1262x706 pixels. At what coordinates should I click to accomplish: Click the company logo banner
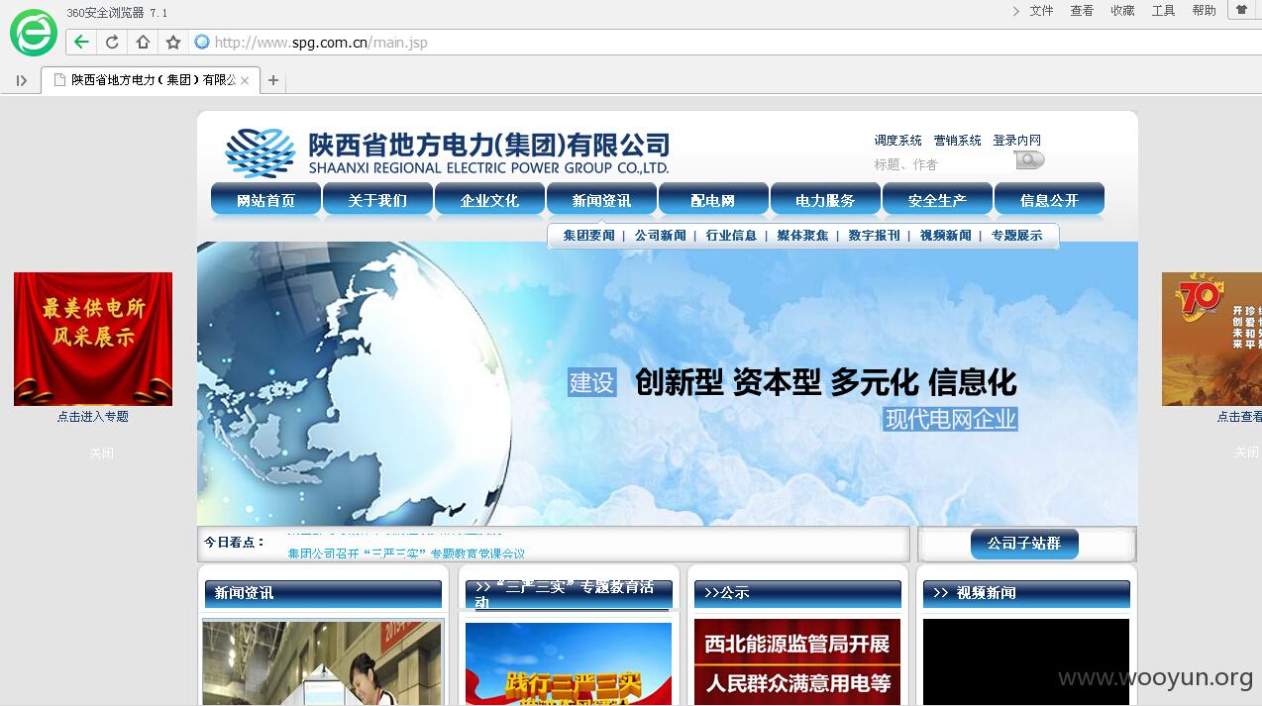[x=448, y=152]
